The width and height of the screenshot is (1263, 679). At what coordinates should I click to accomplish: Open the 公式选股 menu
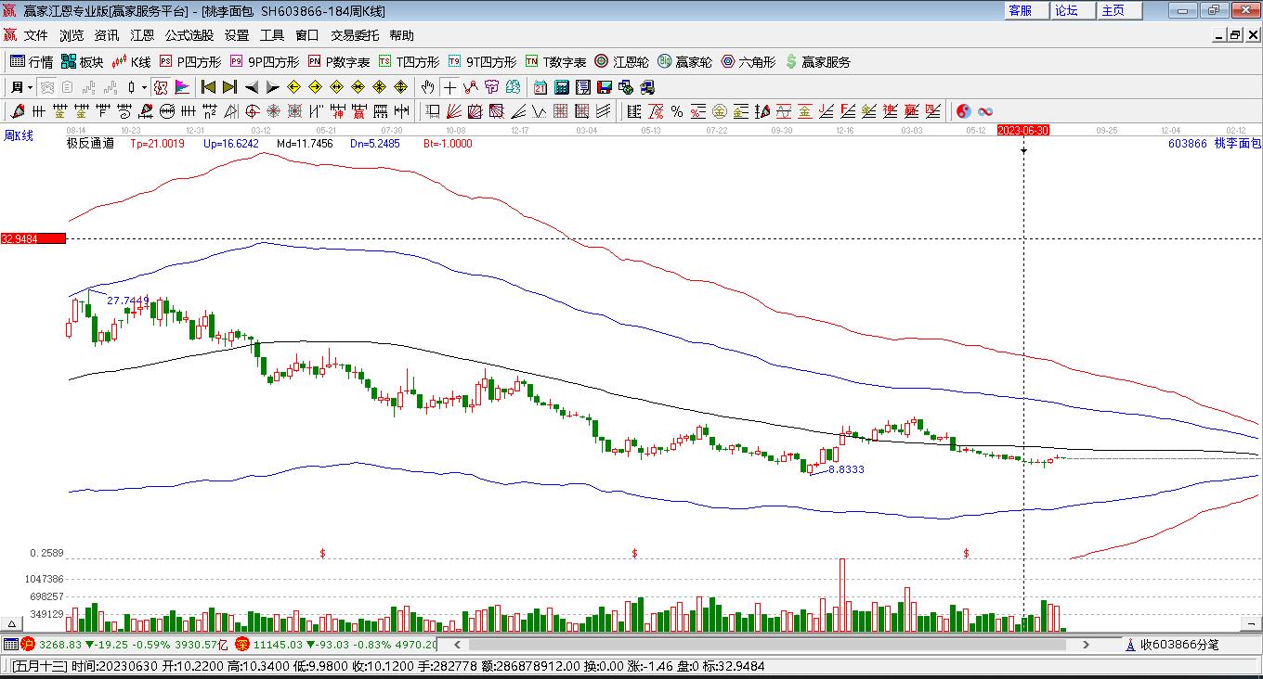click(x=189, y=35)
